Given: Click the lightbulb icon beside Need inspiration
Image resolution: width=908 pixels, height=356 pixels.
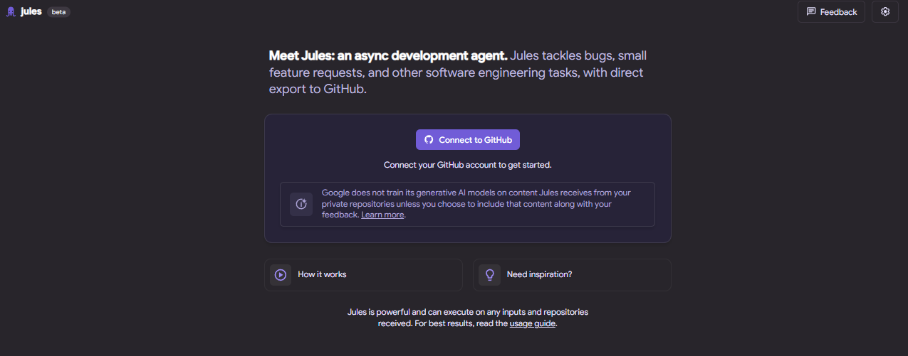Looking at the screenshot, I should (489, 274).
